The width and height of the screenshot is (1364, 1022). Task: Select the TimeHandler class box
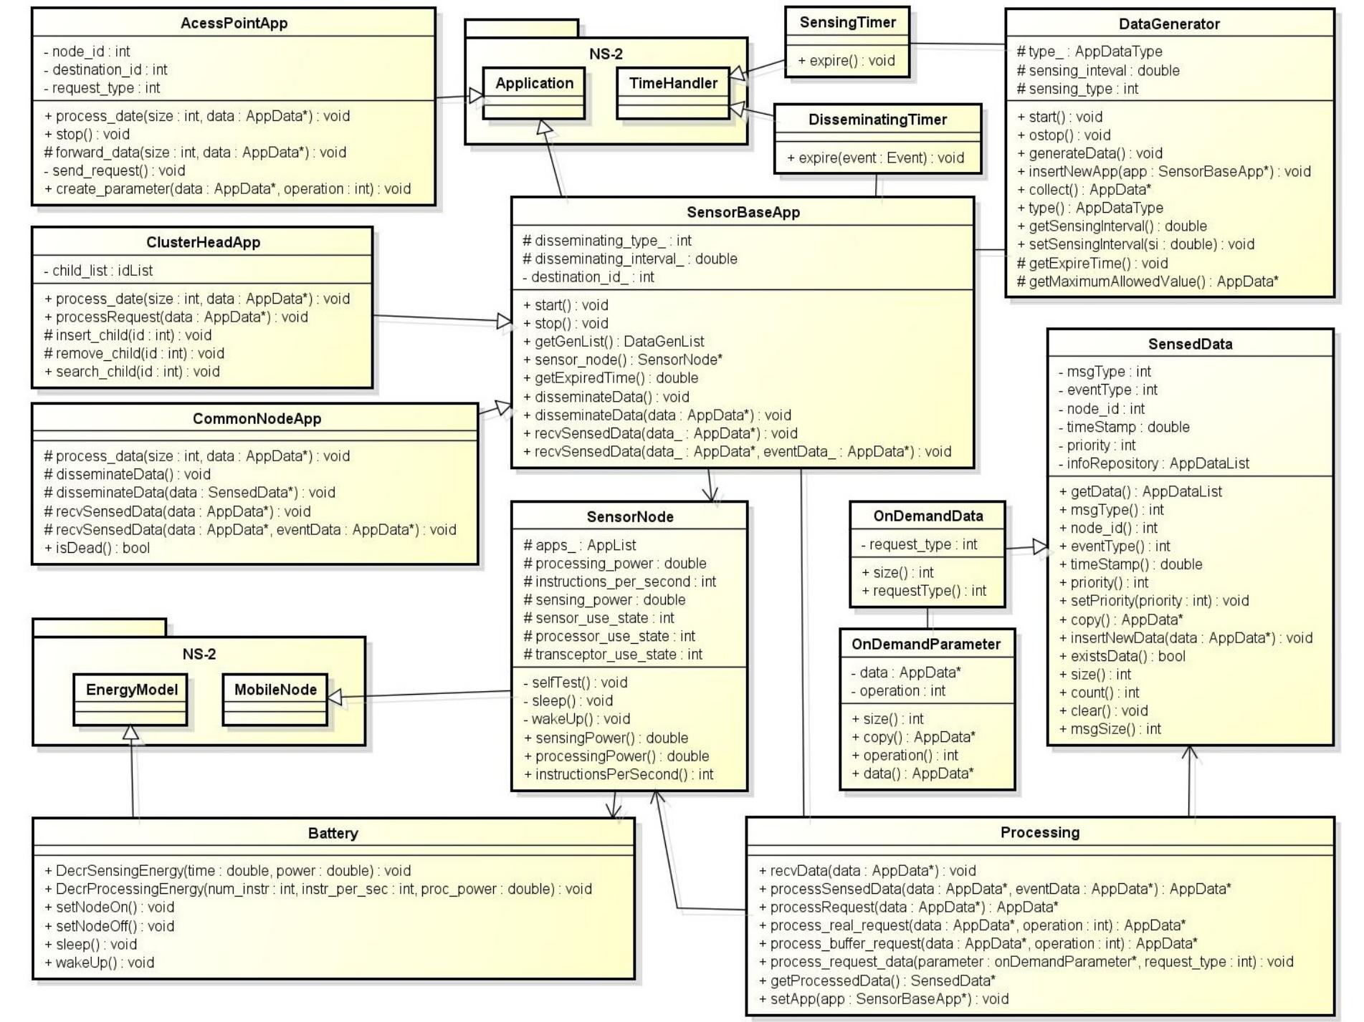pos(673,93)
